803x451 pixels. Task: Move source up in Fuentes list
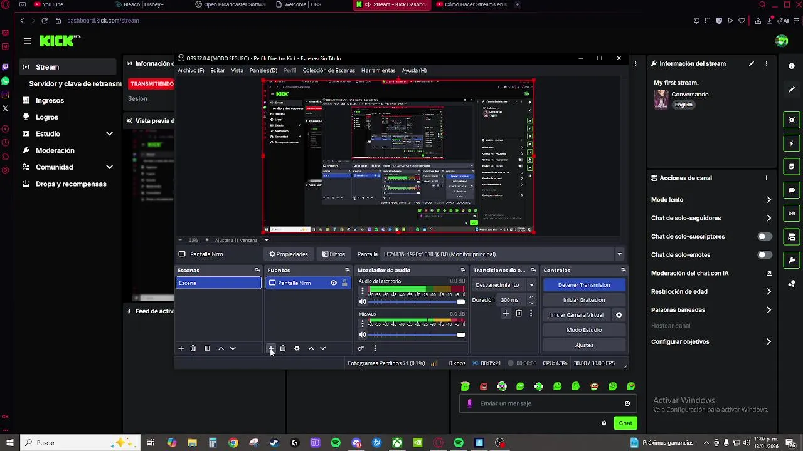click(311, 348)
